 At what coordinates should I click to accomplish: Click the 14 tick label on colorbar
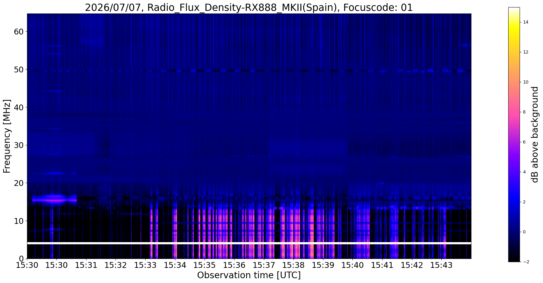pyautogui.click(x=525, y=22)
